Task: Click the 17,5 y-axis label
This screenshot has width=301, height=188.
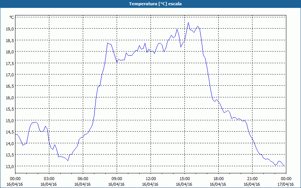Action: click(10, 63)
